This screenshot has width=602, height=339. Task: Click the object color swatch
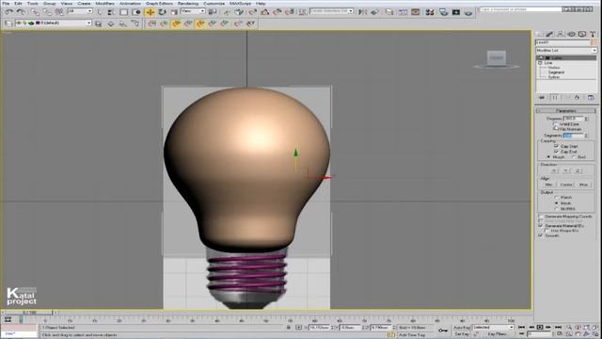pos(594,42)
